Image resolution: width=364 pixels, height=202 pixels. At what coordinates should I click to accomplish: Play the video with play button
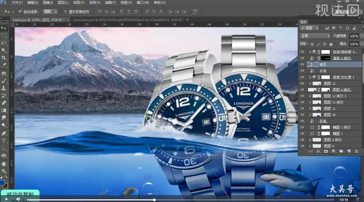(x=6, y=199)
